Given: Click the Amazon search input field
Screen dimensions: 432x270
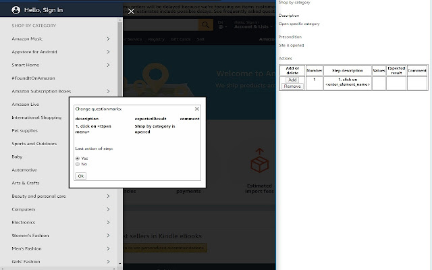Looking at the screenshot, I should click(161, 25).
